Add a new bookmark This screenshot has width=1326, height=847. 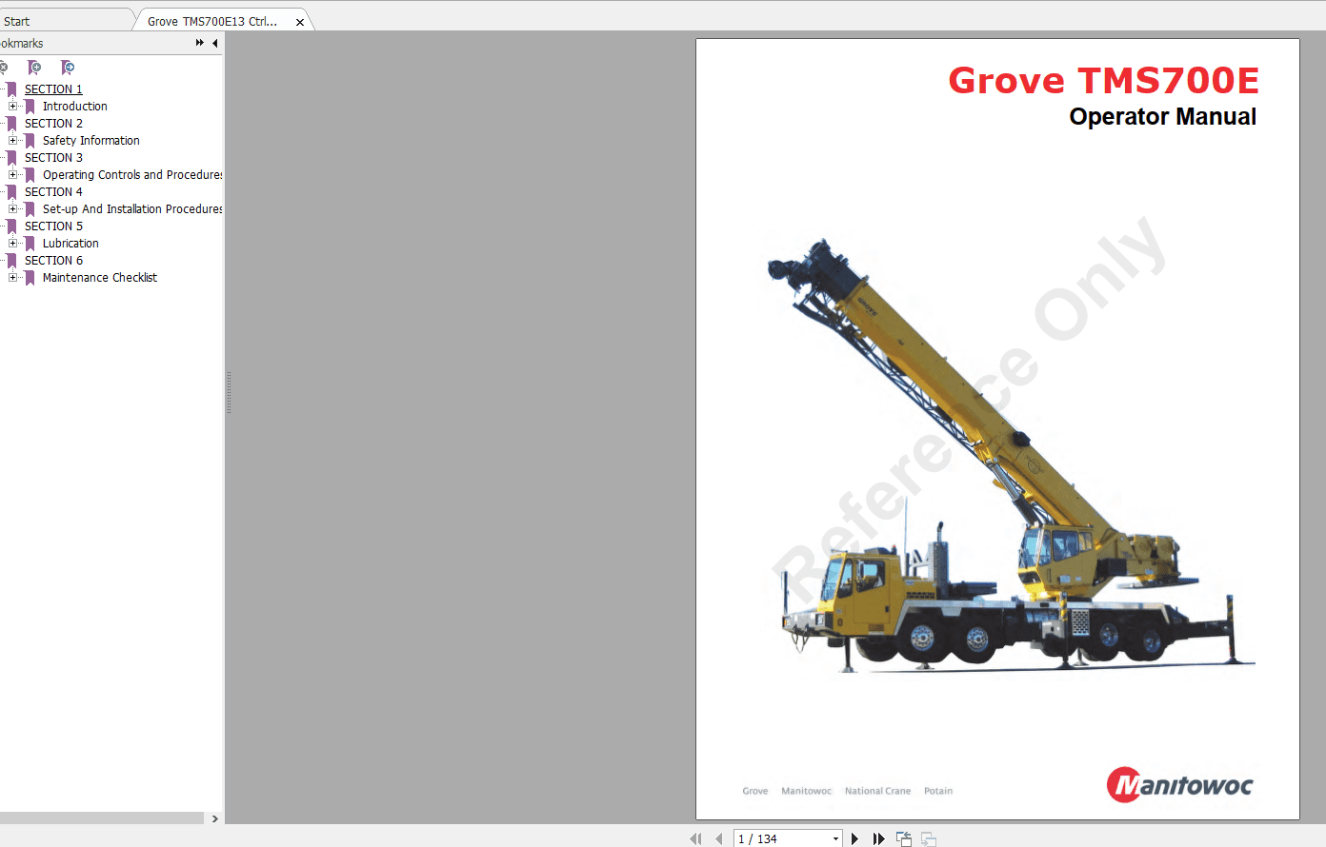click(34, 68)
